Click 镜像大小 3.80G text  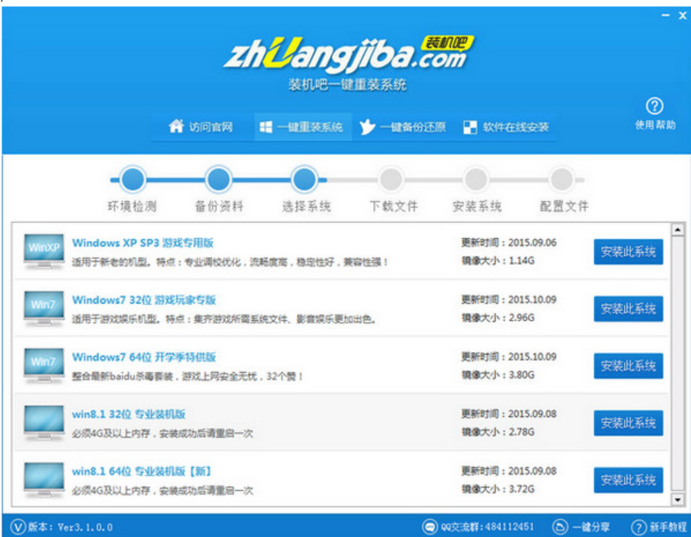pos(498,375)
